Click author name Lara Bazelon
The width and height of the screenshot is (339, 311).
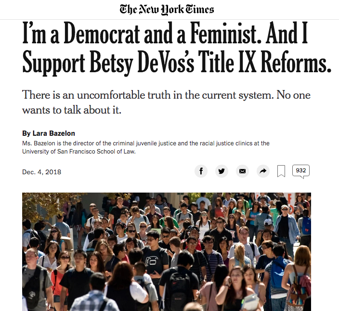[x=53, y=133]
